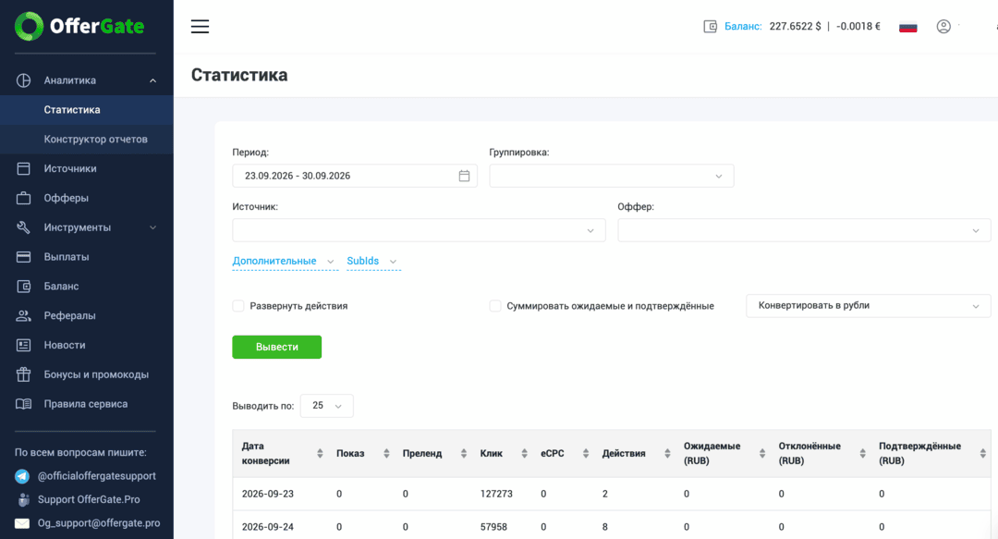Screen dimensions: 998x539
Task: Click the -0.0018 € balance value
Action: 858,26
